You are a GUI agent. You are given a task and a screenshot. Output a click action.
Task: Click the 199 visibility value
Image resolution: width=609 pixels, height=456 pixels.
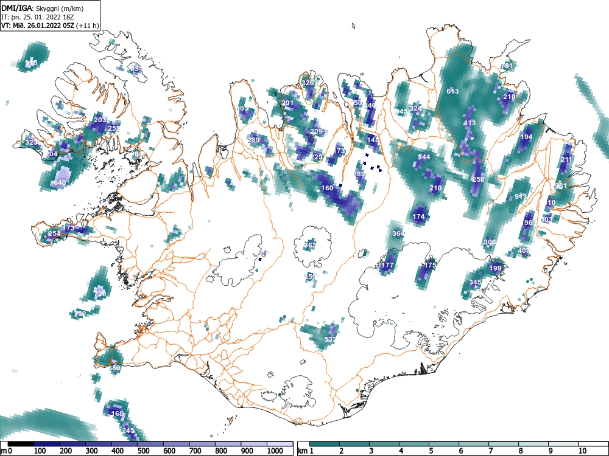tap(496, 268)
